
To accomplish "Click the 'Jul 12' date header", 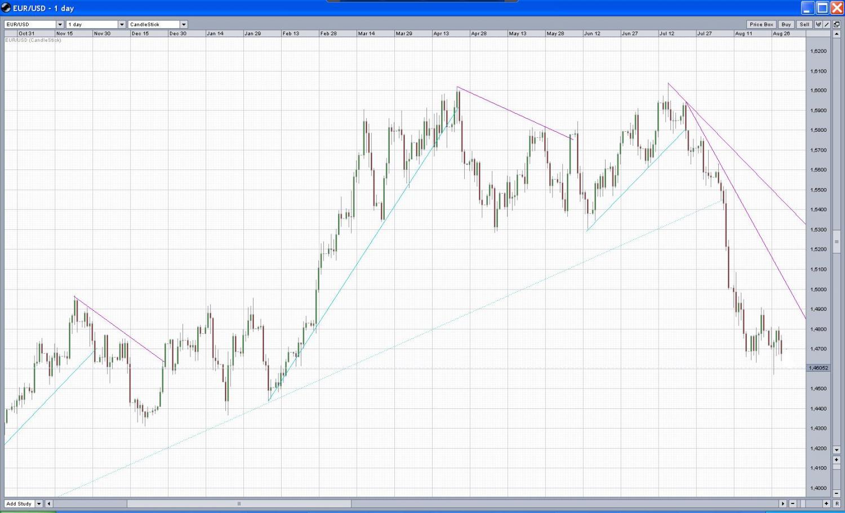I will 667,33.
